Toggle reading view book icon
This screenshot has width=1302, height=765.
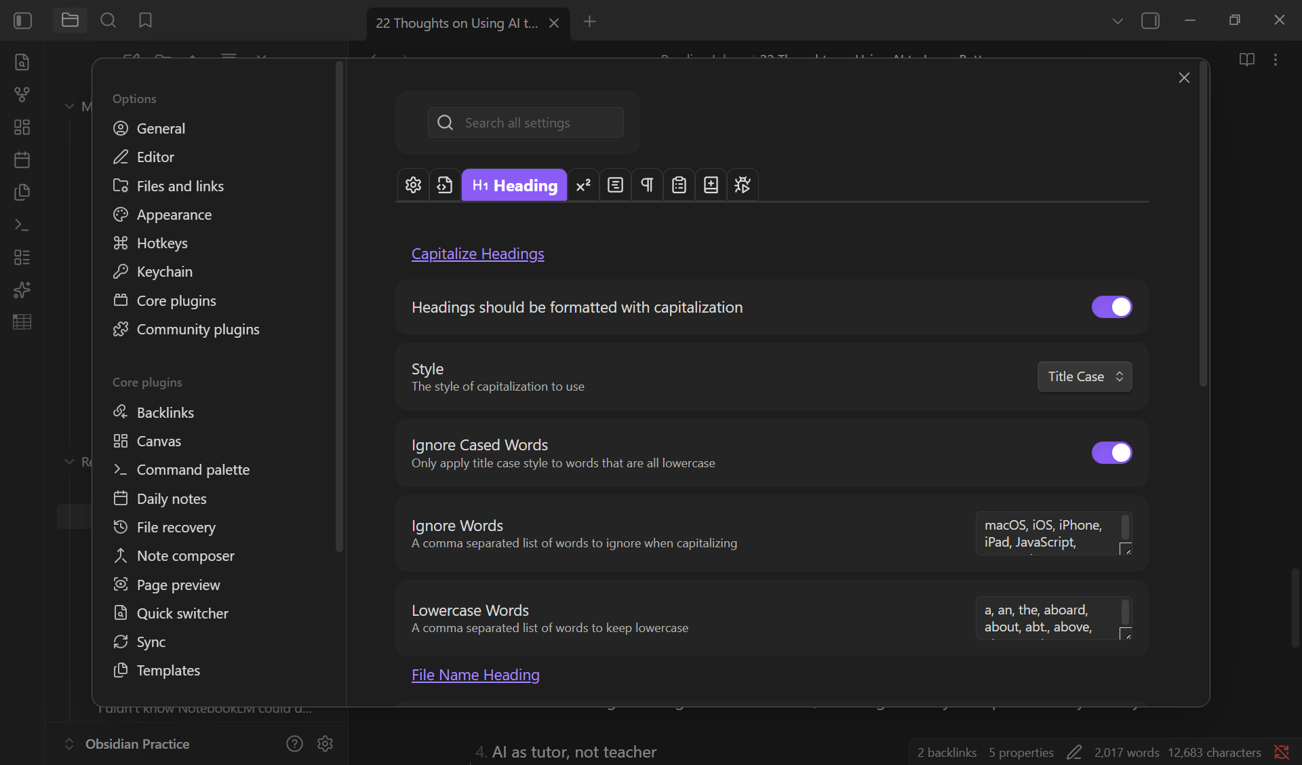(x=1247, y=60)
